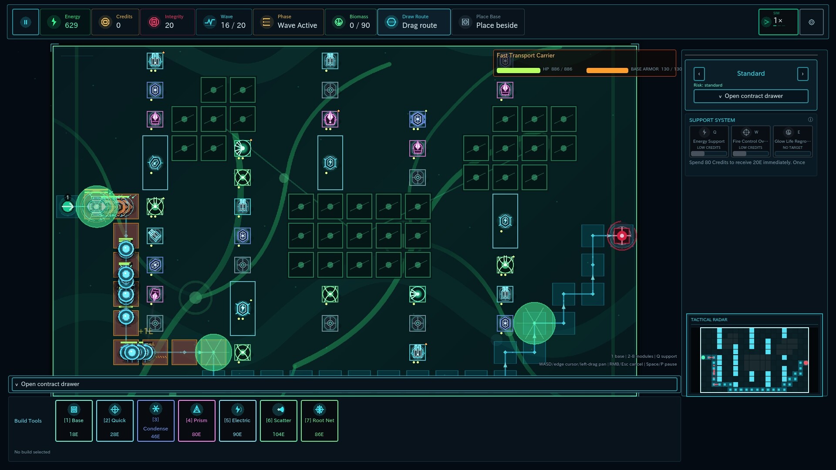The height and width of the screenshot is (470, 836).
Task: Choose the [5] Electric build tool
Action: coord(237,421)
